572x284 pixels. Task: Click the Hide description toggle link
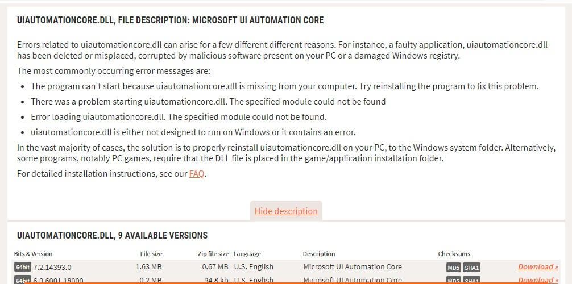(286, 211)
